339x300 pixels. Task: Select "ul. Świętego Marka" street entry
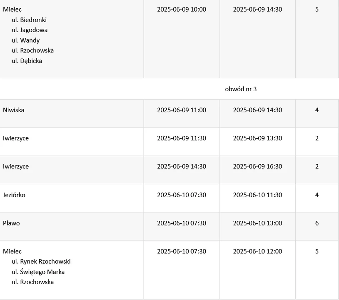click(x=38, y=272)
